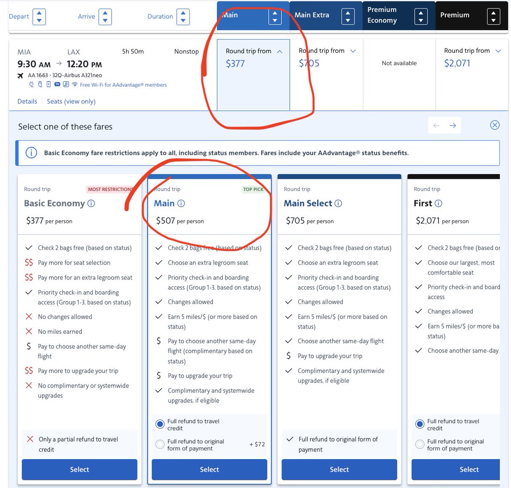The image size is (511, 488).
Task: Click the TOP PICK badge
Action: click(x=253, y=189)
